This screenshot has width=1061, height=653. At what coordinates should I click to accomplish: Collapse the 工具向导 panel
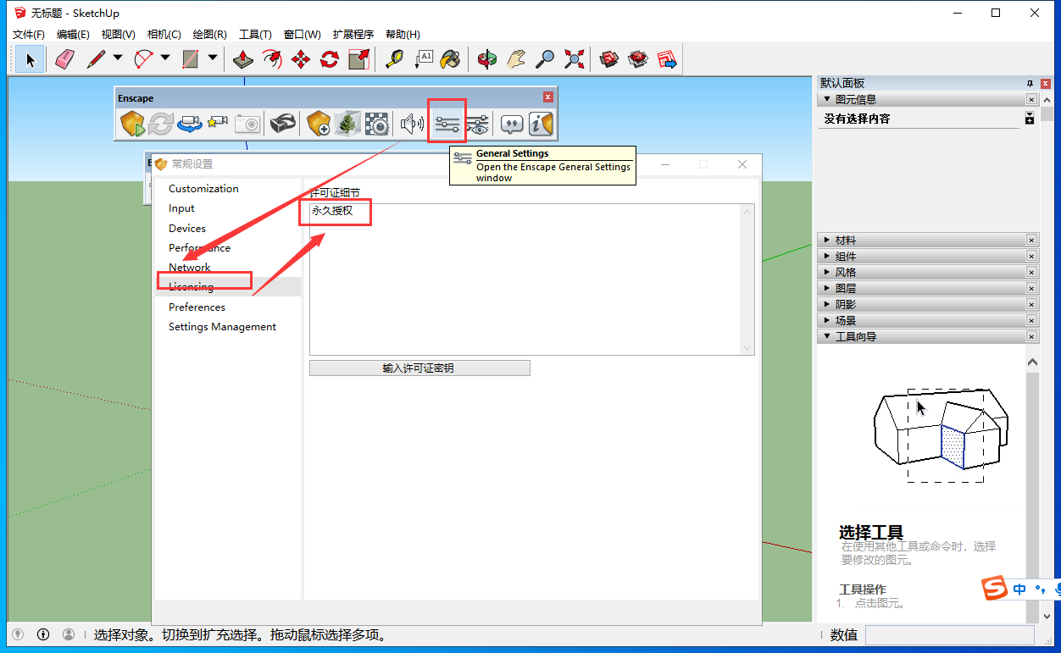tap(827, 337)
